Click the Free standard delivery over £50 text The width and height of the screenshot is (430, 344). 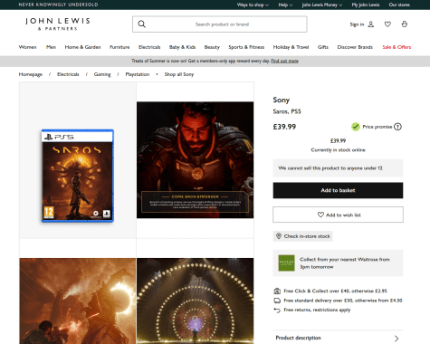343,301
